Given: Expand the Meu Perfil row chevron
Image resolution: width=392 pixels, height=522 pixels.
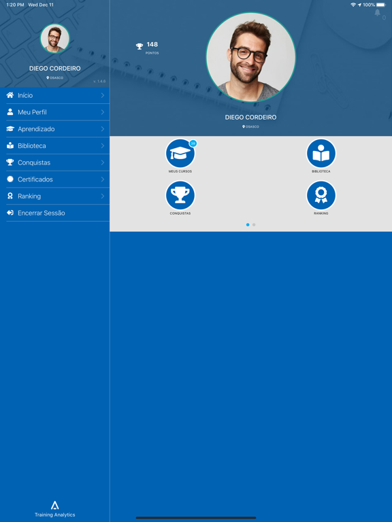Looking at the screenshot, I should click(103, 112).
